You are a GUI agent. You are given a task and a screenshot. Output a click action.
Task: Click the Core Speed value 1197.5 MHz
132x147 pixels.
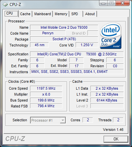[x=46, y=88]
